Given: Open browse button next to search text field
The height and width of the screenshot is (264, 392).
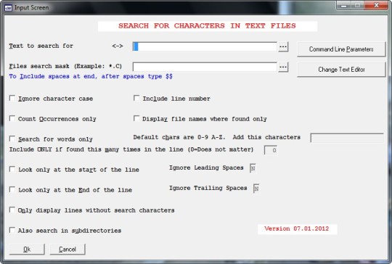Looking at the screenshot, I should (283, 46).
